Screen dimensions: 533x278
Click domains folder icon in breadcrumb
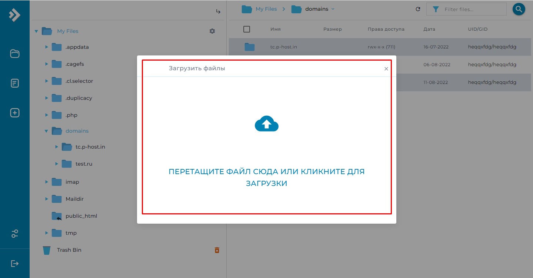[296, 9]
